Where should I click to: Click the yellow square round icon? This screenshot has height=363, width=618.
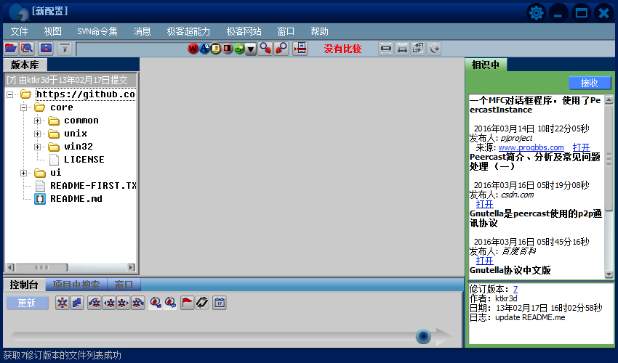(216, 49)
